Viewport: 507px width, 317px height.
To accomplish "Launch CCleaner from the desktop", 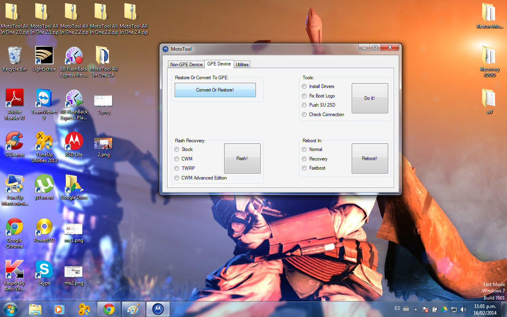I will click(x=15, y=144).
